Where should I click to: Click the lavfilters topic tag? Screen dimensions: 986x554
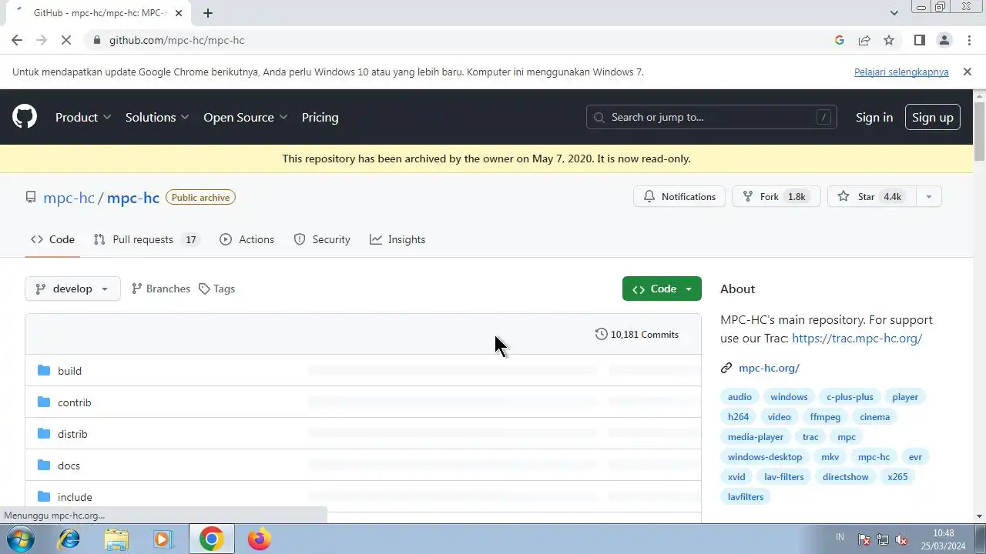[x=746, y=497]
